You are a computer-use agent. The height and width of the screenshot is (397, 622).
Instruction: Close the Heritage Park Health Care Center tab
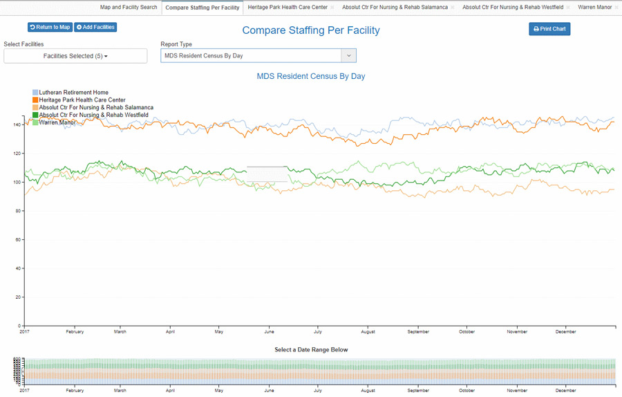pyautogui.click(x=332, y=8)
